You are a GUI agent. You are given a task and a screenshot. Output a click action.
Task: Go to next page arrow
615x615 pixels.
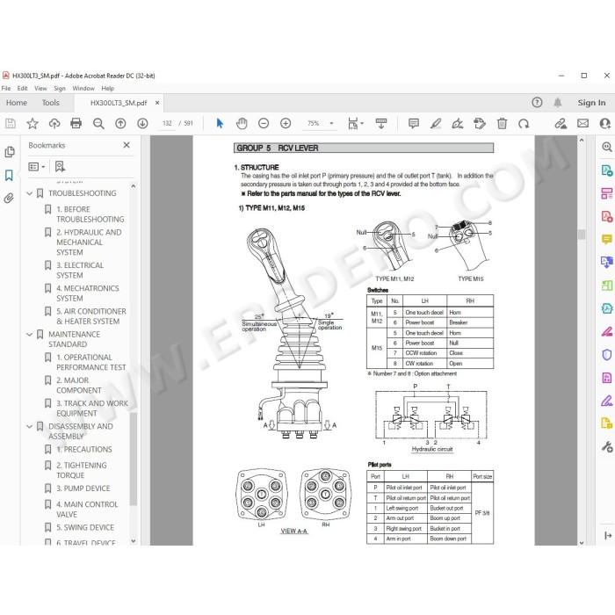click(x=142, y=124)
